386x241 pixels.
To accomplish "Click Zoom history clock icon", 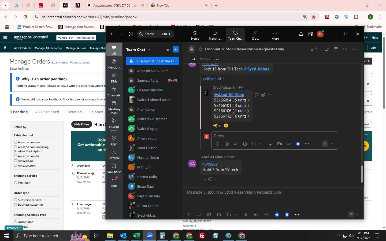I will point(131,34).
